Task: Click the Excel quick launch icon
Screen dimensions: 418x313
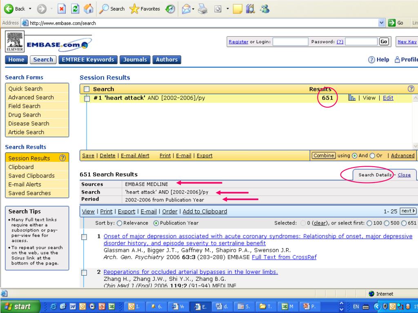Action: 111,306
